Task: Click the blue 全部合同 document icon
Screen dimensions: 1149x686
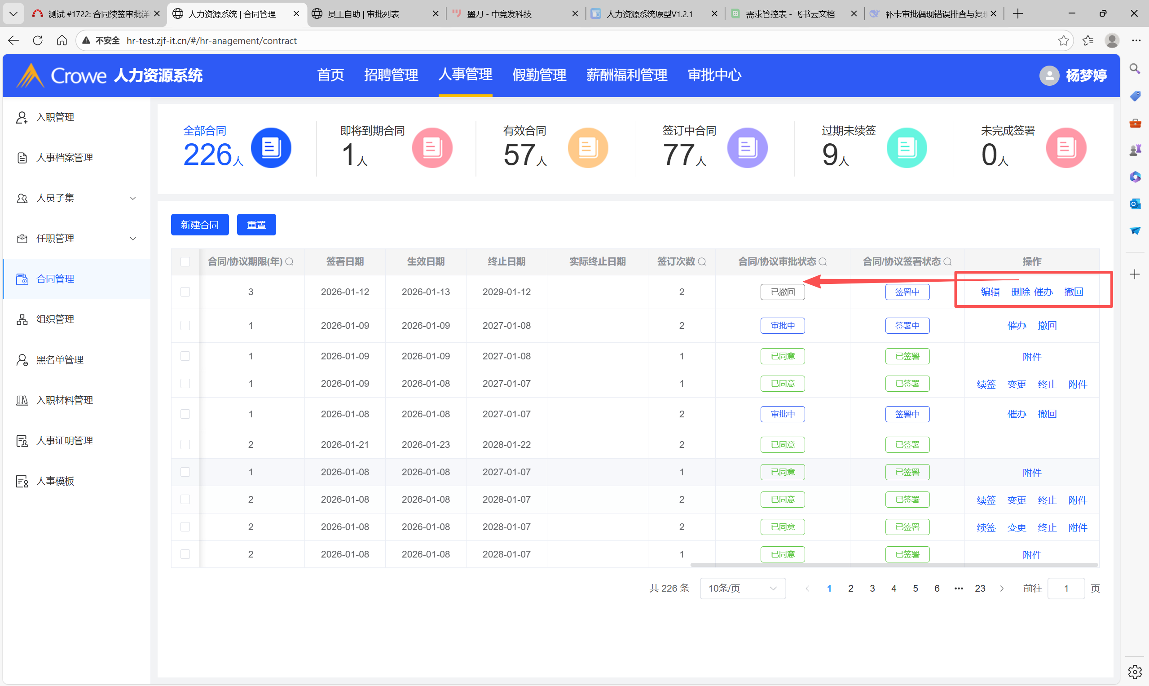Action: pos(271,148)
